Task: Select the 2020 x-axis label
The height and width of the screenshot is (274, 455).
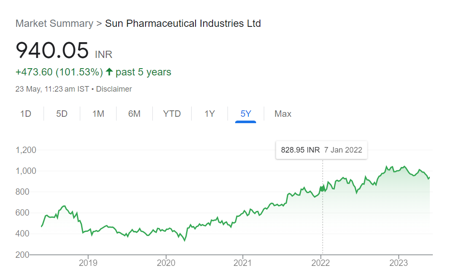Action: [x=166, y=262]
